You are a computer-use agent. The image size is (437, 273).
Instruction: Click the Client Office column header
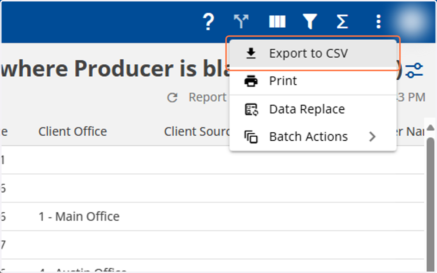point(73,131)
